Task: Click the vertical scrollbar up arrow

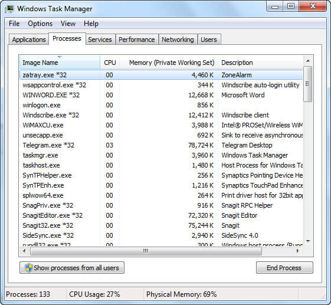Action: pyautogui.click(x=308, y=61)
